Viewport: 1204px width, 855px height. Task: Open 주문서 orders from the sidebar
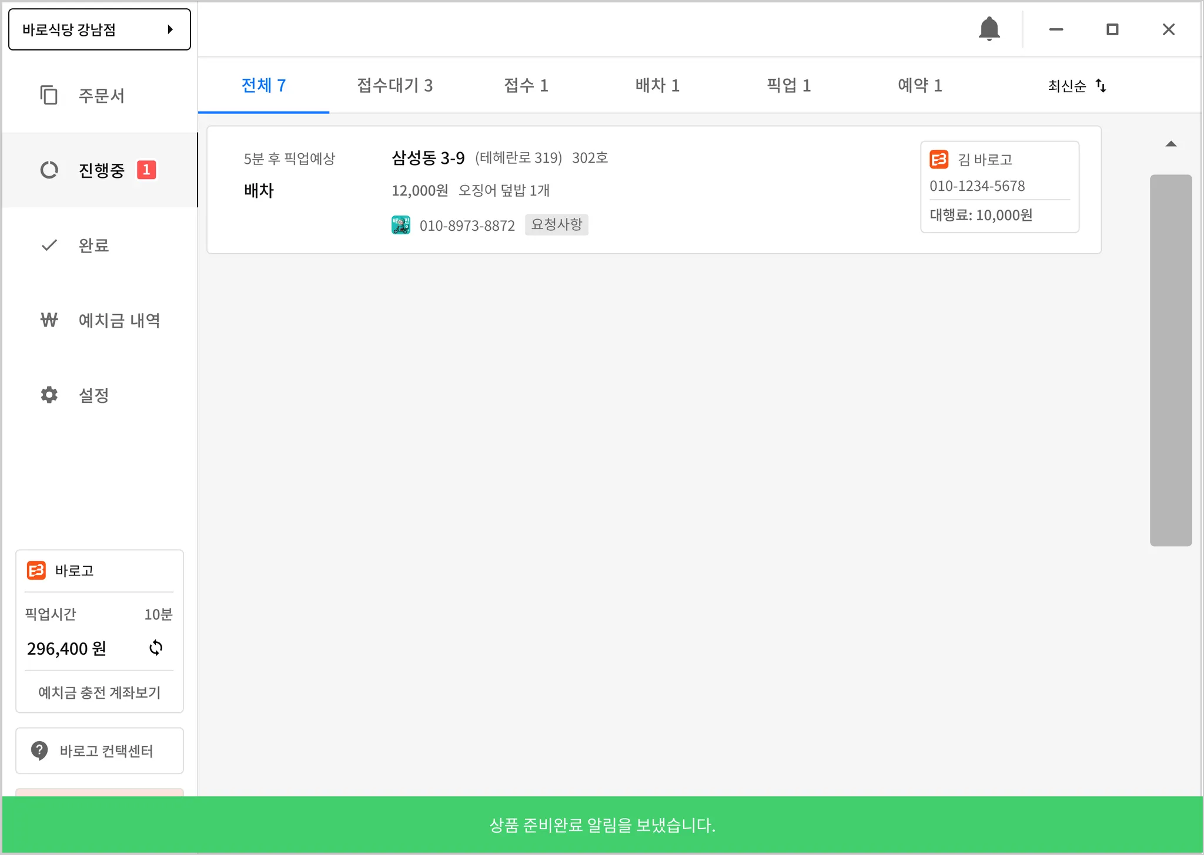click(x=100, y=95)
